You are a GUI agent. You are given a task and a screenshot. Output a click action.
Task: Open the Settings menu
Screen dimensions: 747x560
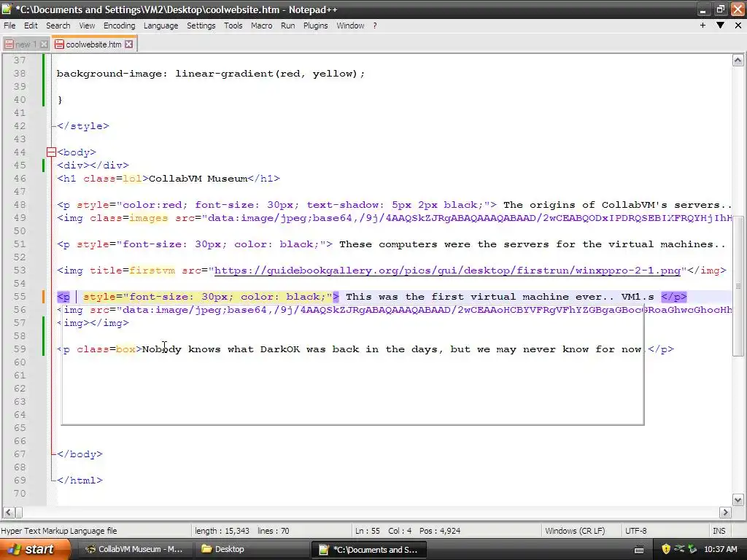pos(201,26)
